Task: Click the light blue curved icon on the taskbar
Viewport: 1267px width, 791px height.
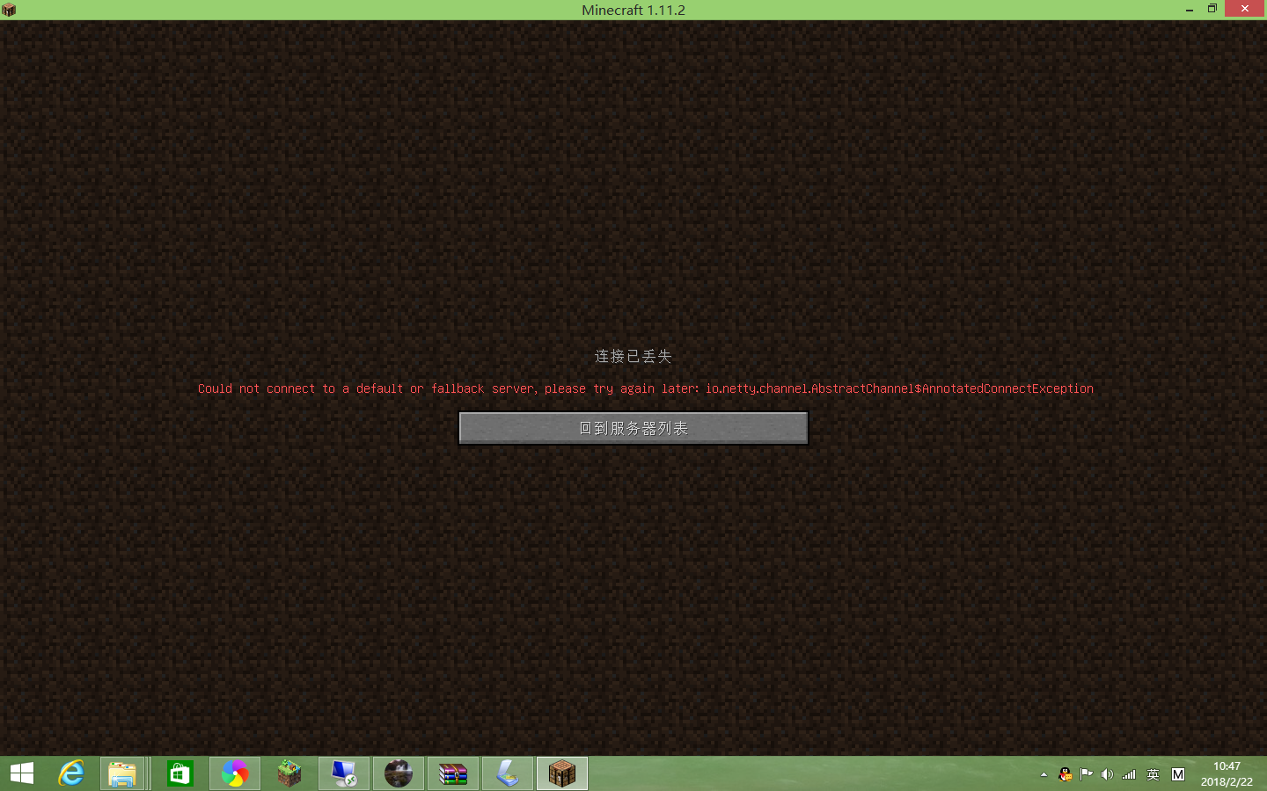Action: click(x=508, y=773)
